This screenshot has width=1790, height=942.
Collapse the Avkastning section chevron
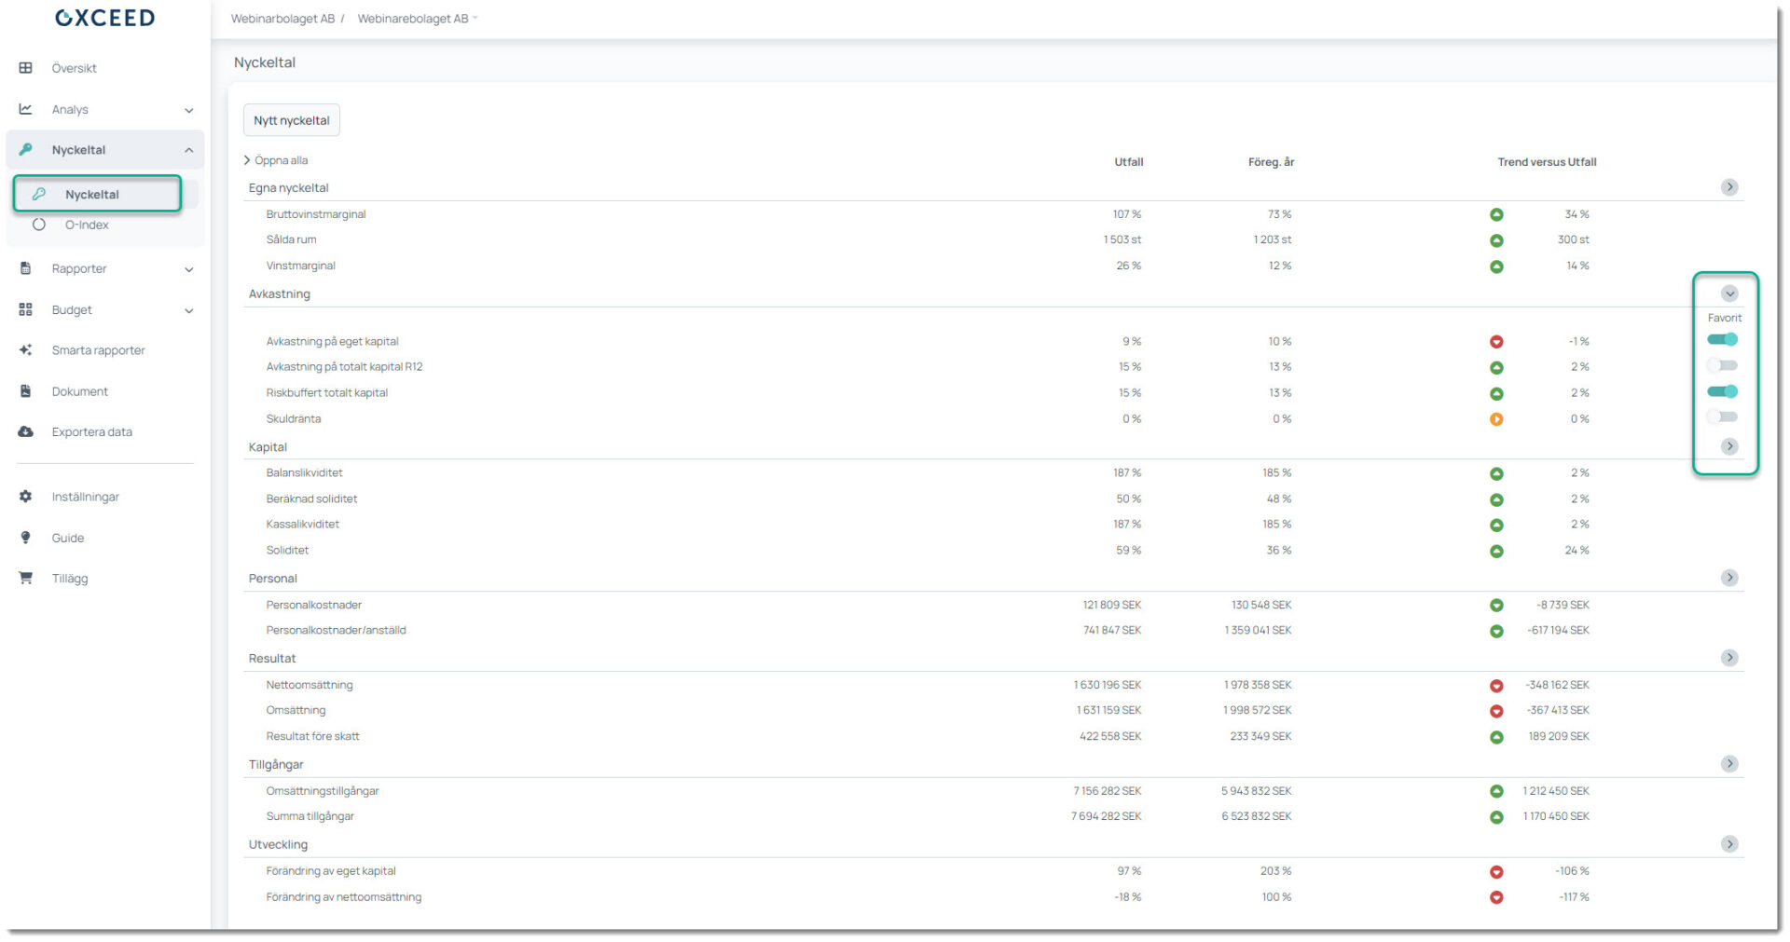pos(1729,294)
